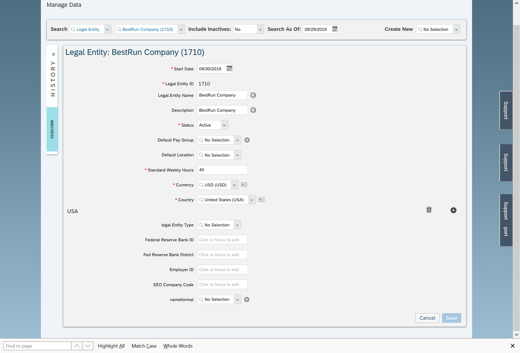Click the Cancel button
The width and height of the screenshot is (520, 353).
click(427, 318)
